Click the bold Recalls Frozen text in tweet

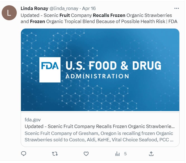109,15
